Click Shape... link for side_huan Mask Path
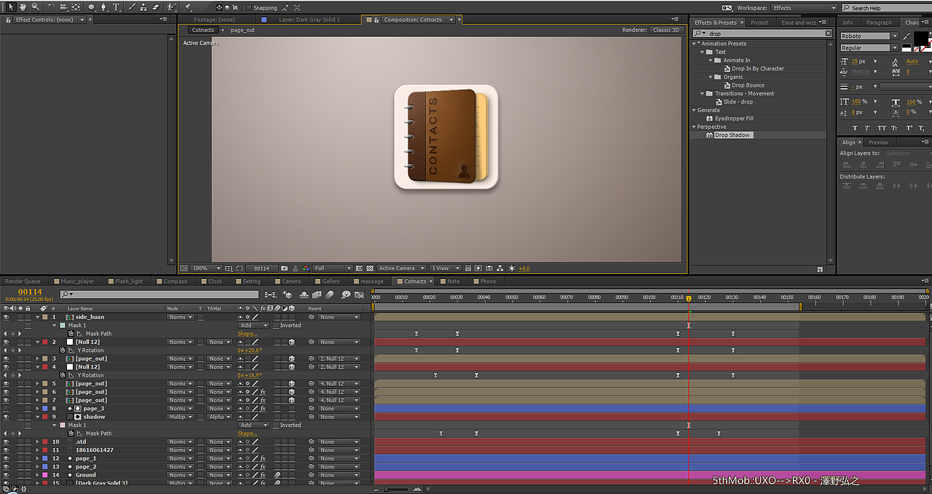The height and width of the screenshot is (494, 932). [248, 334]
